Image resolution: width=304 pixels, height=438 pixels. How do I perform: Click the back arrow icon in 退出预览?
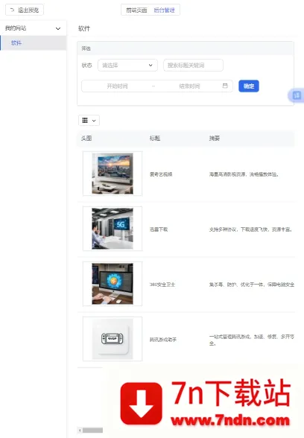click(12, 10)
